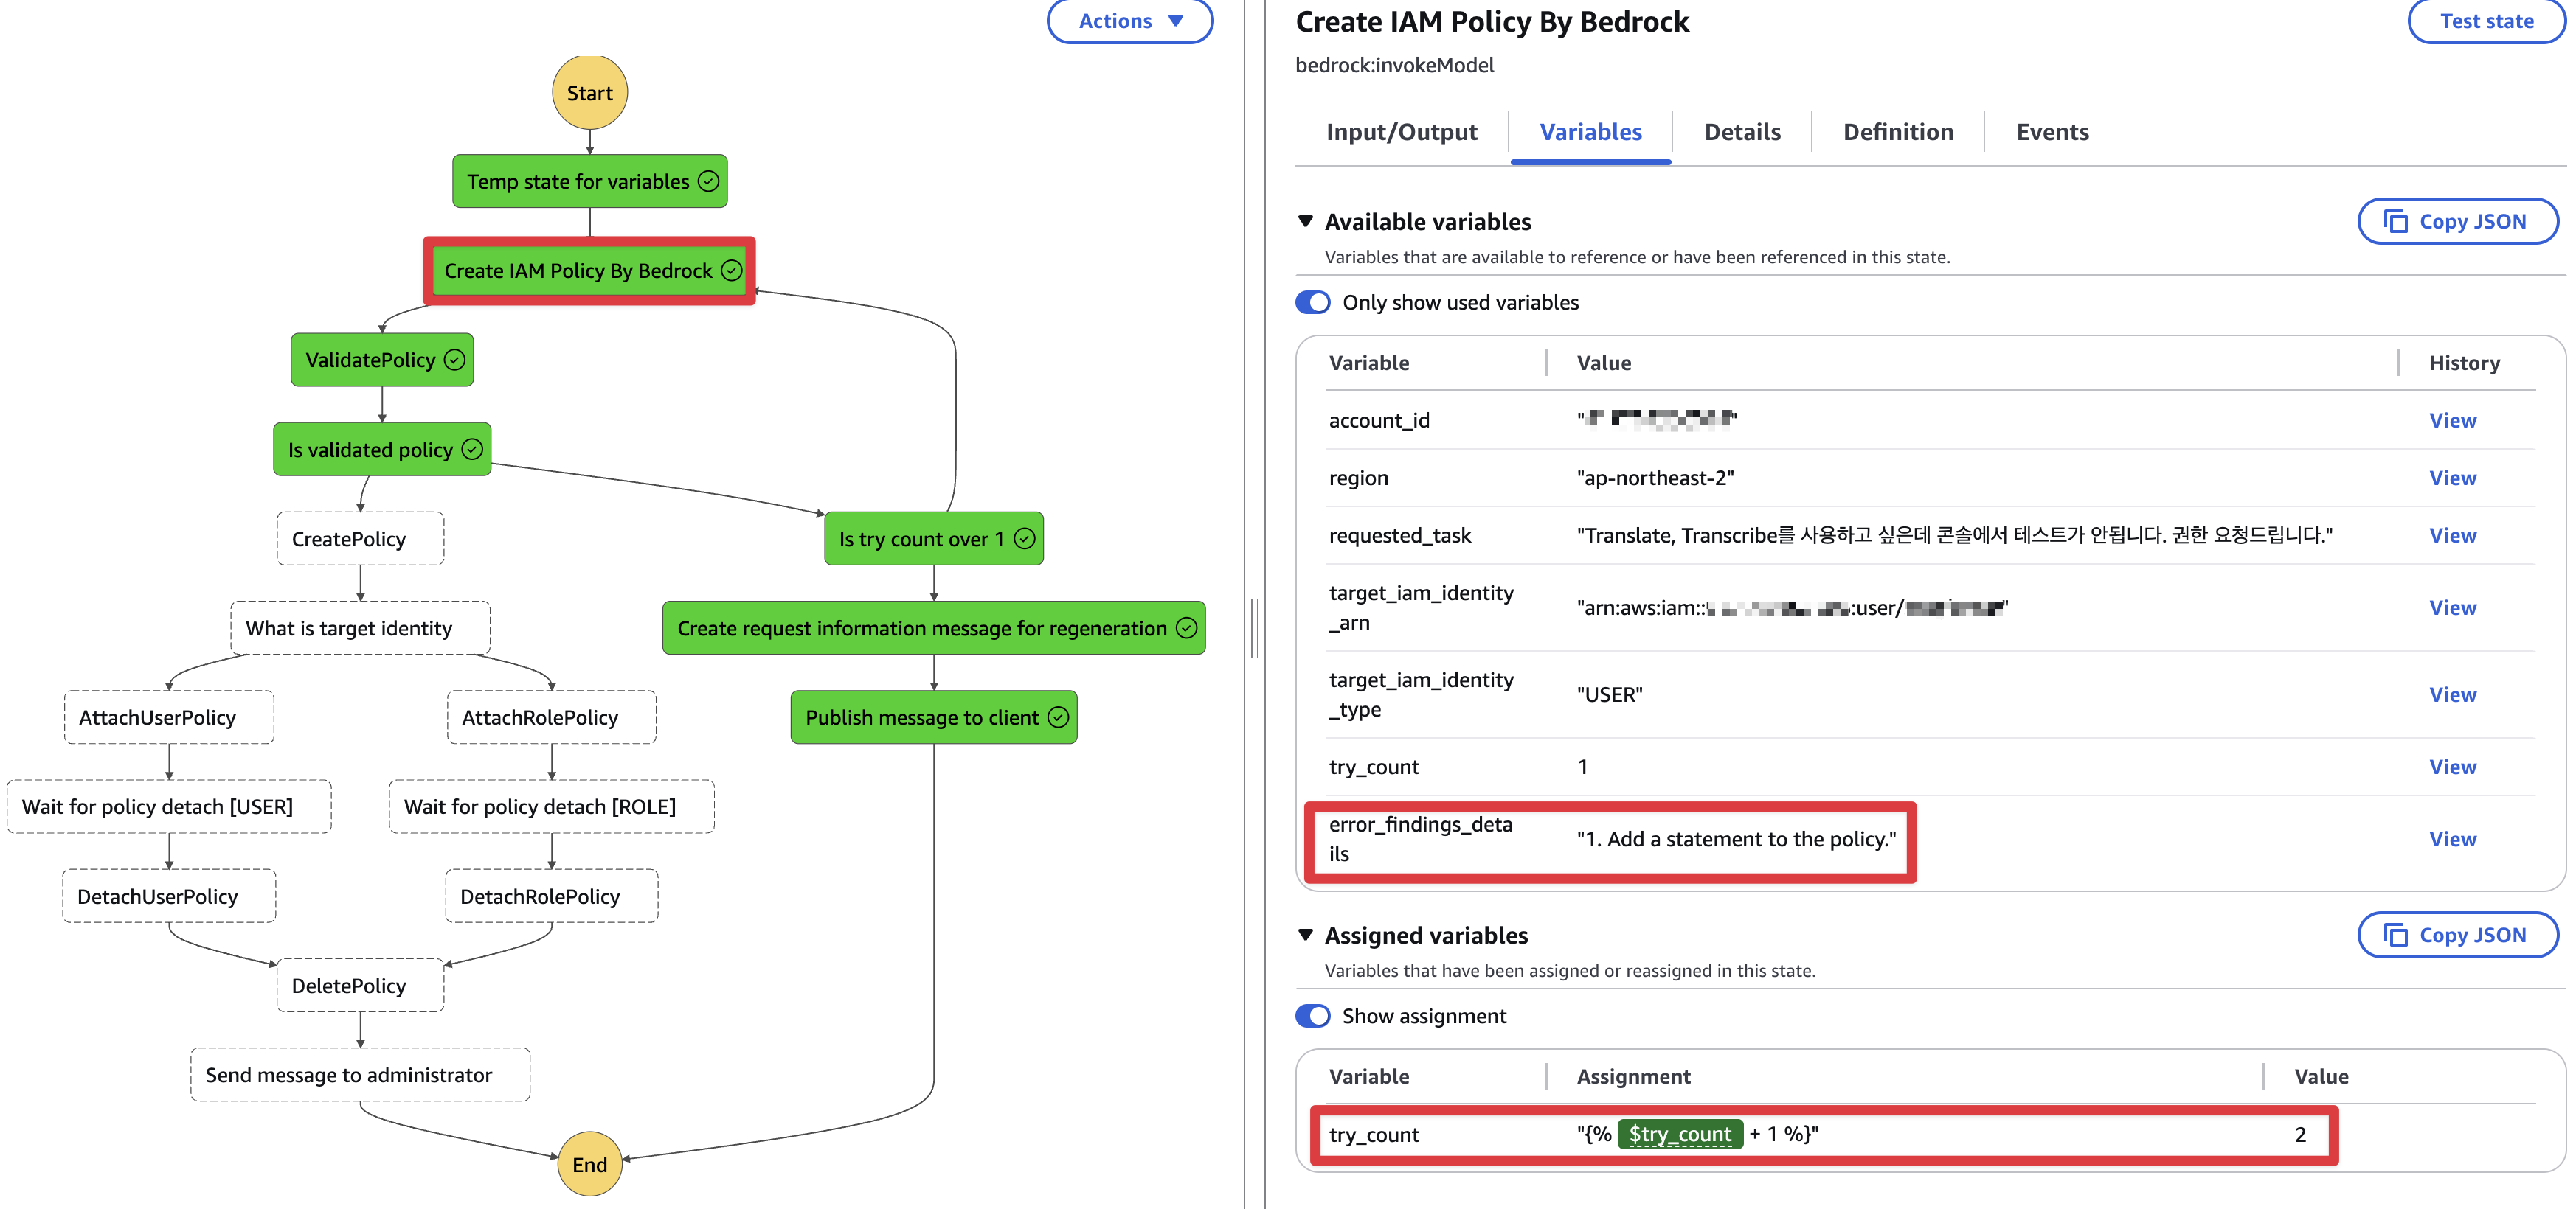Collapse the Available variables section
This screenshot has width=2576, height=1209.
tap(1305, 222)
